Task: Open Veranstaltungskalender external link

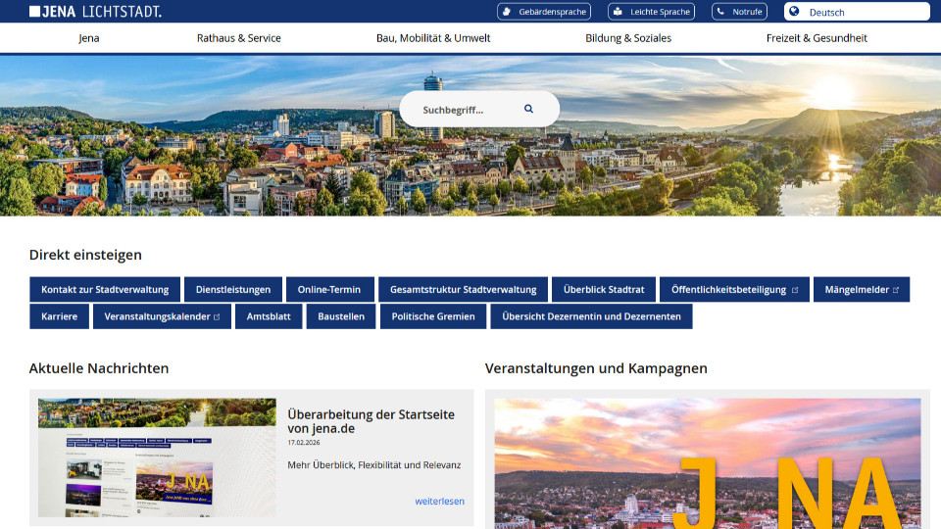Action: [162, 316]
